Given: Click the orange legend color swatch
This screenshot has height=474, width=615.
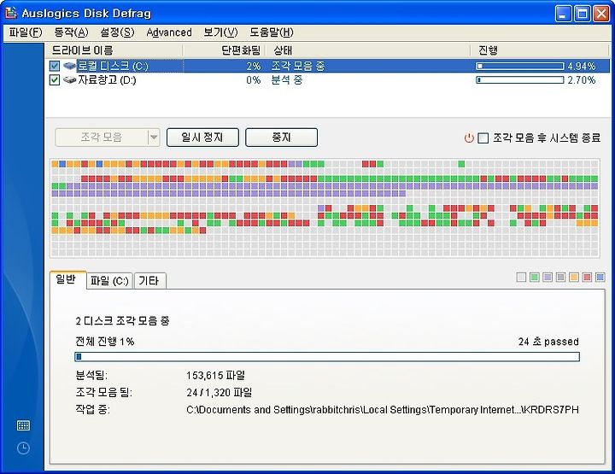Looking at the screenshot, I should click(574, 278).
